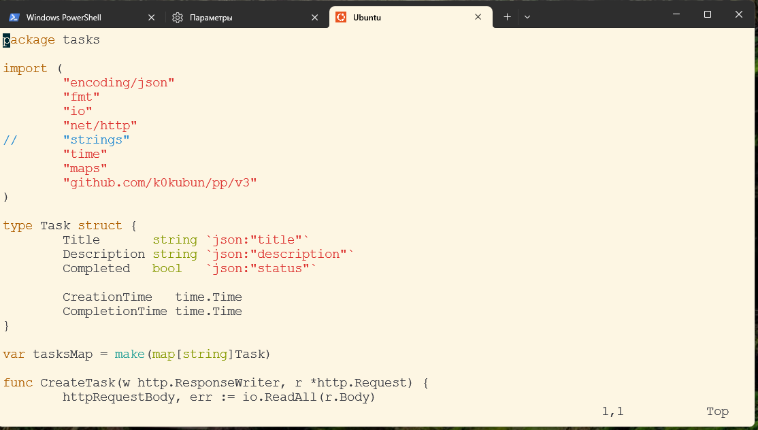The image size is (758, 430).
Task: Minimize the terminal window
Action: [676, 14]
